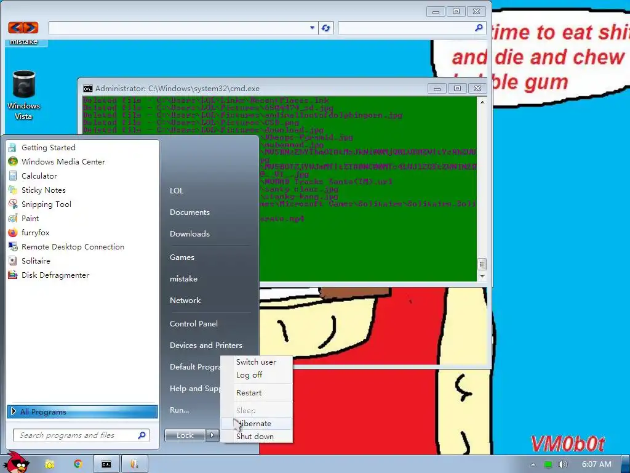Open the taskbar item right of cmd

[134, 464]
